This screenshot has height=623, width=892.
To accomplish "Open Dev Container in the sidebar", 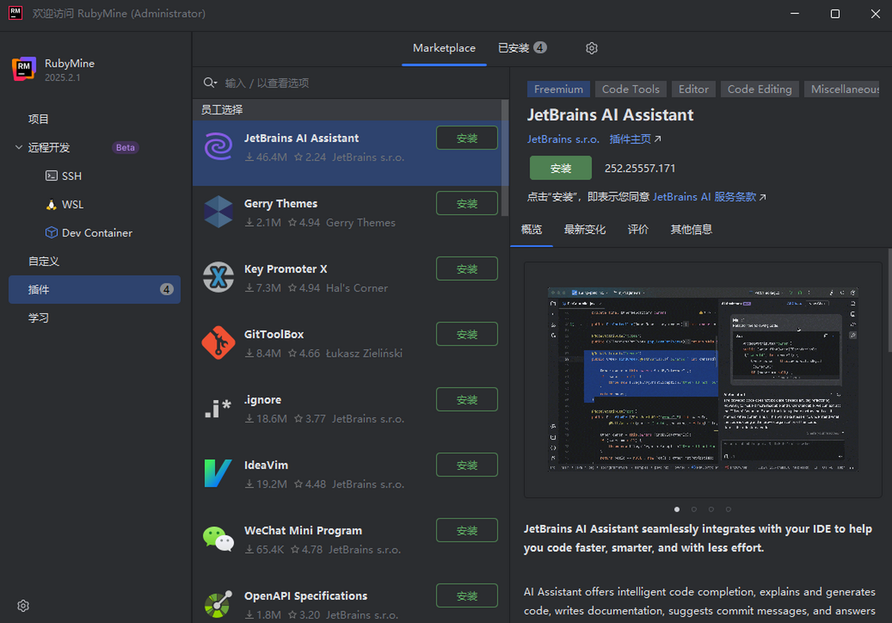I will (97, 233).
